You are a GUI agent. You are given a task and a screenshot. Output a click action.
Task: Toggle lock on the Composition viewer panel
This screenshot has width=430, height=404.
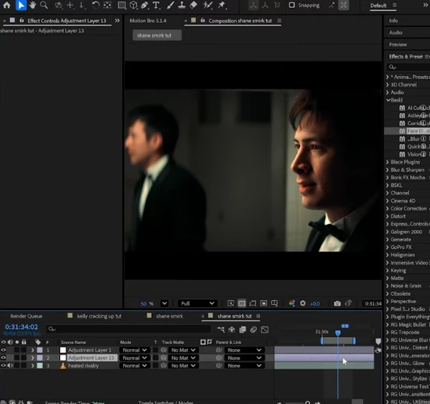tap(203, 20)
